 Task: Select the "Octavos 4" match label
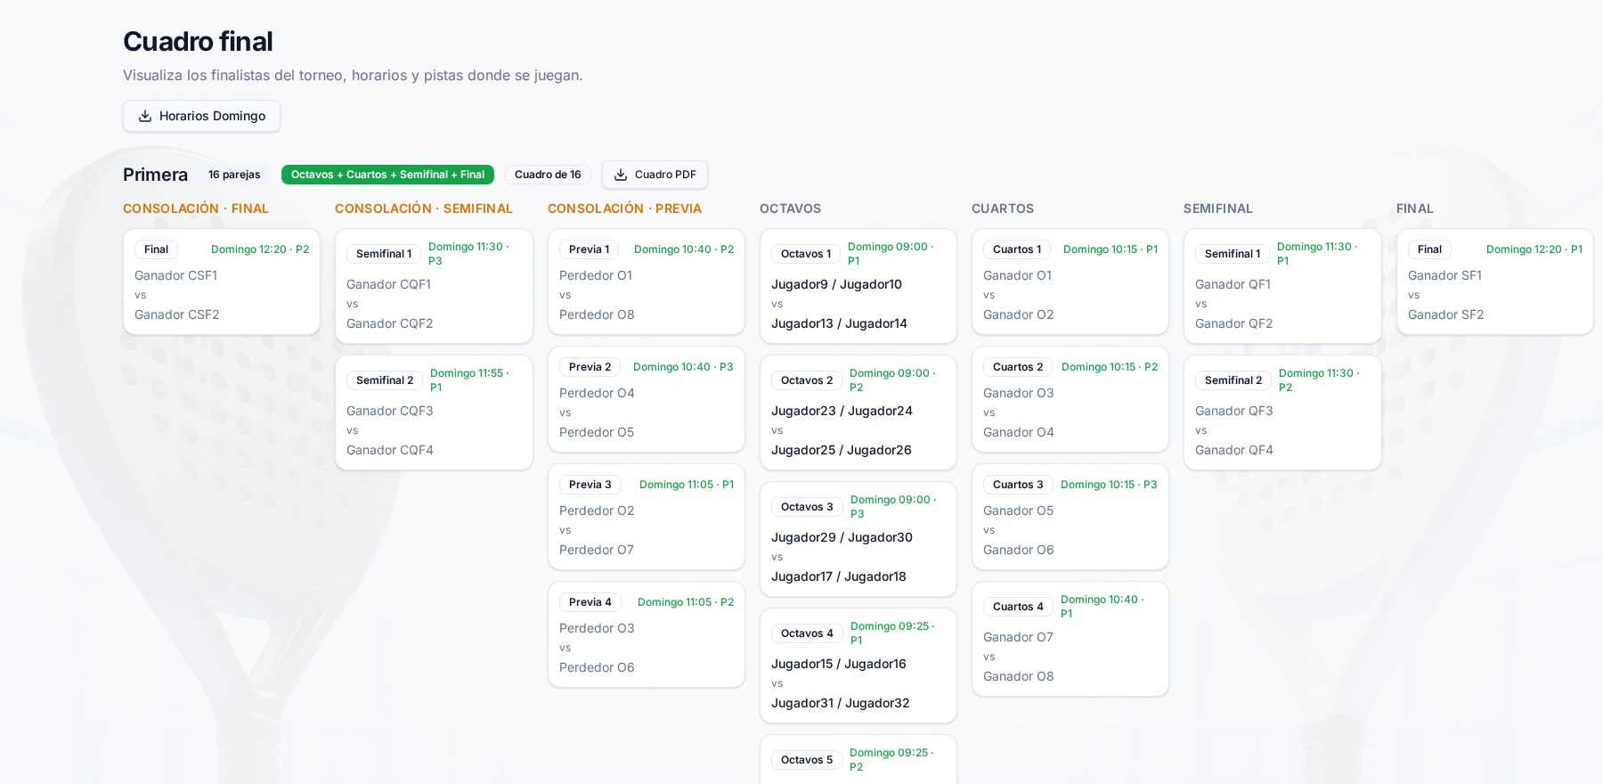pos(807,633)
